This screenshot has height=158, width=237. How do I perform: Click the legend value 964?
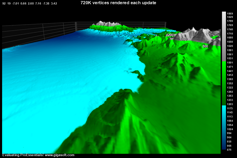tap(229, 137)
